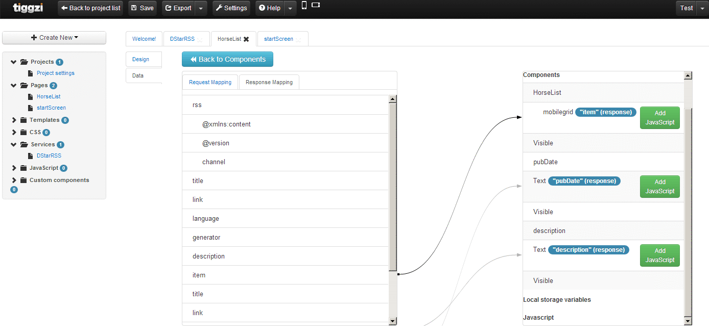
Task: Click the Custom components folder icon
Action: pos(23,180)
